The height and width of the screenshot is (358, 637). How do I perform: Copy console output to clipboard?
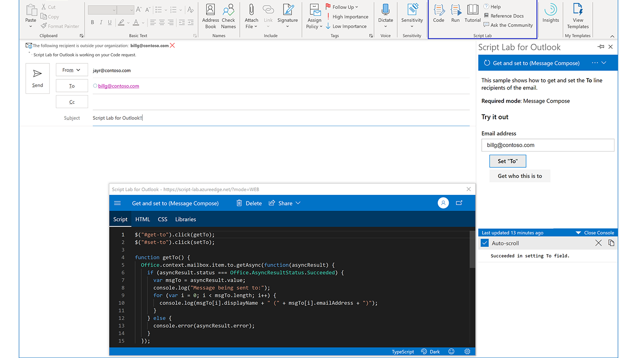(611, 243)
